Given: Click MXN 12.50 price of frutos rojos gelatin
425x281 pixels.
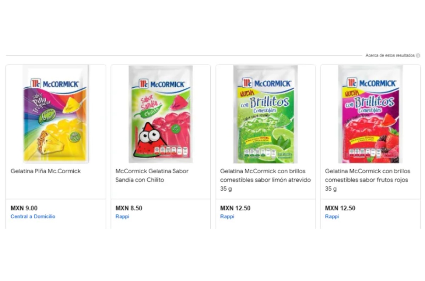Looking at the screenshot, I should 340,208.
